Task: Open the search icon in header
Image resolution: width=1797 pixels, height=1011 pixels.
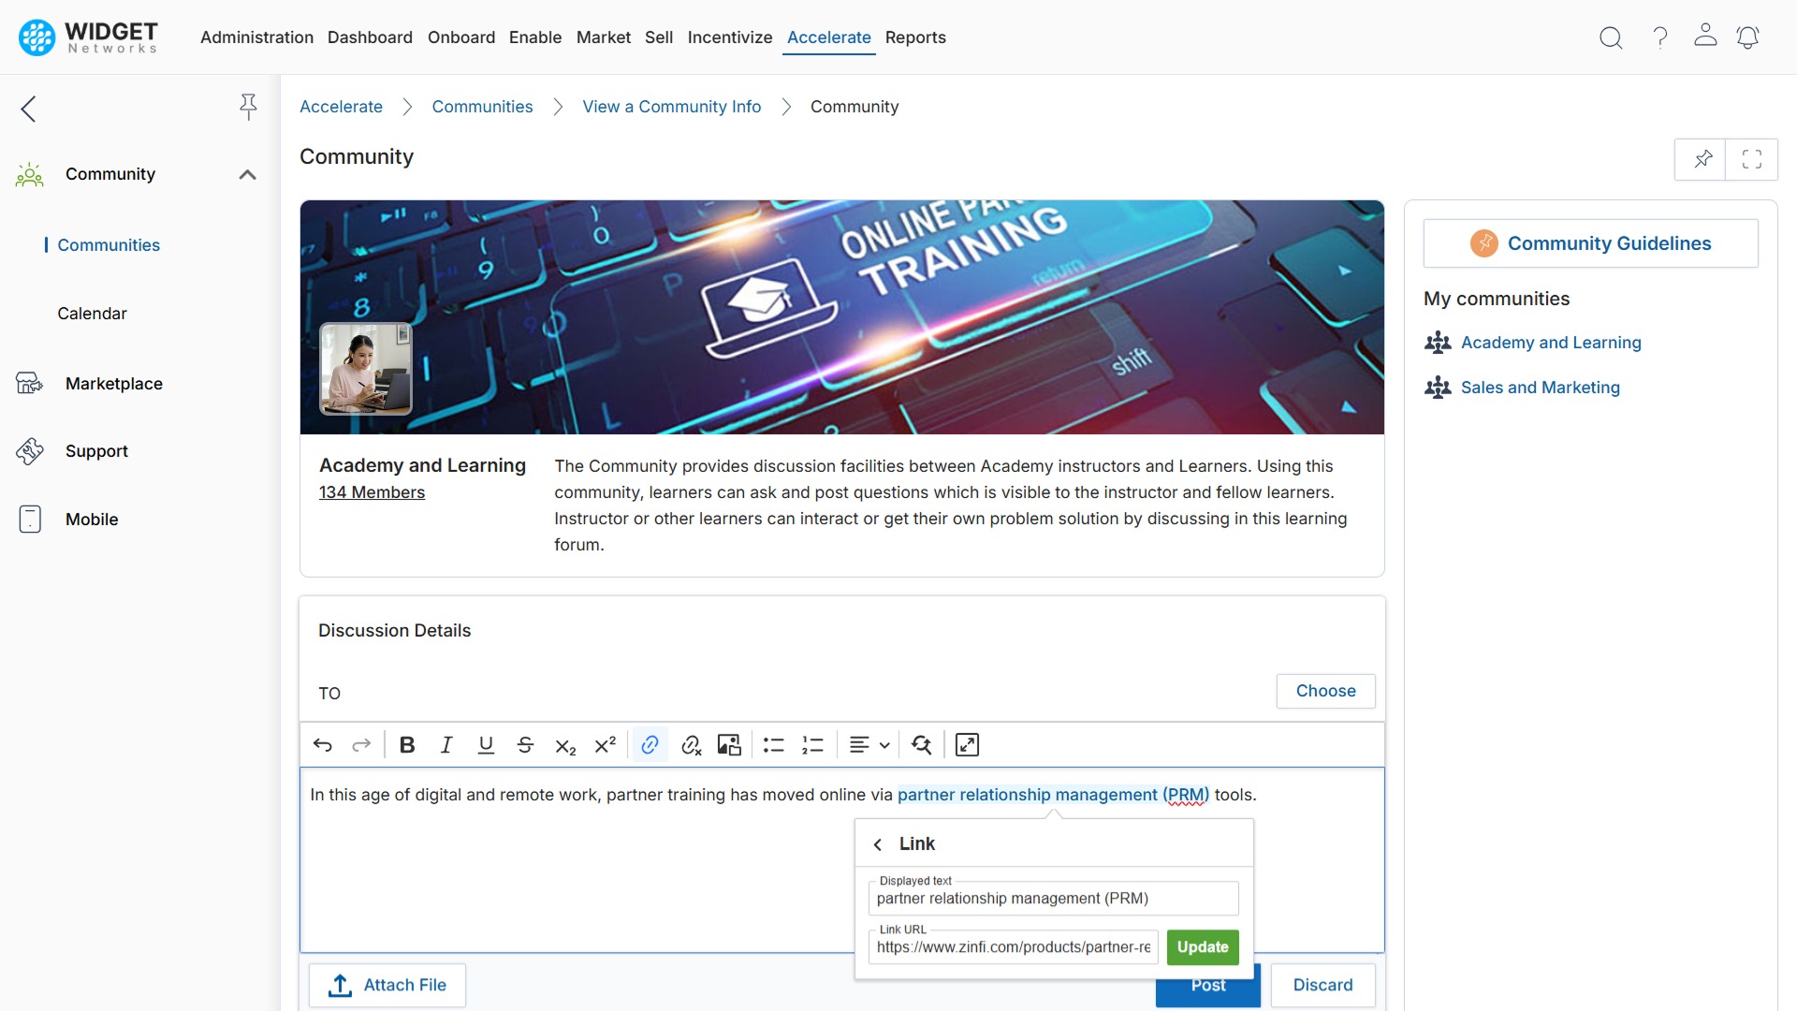Action: (x=1611, y=37)
